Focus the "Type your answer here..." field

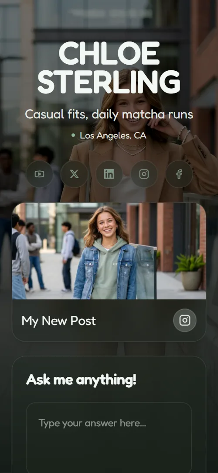(x=109, y=438)
